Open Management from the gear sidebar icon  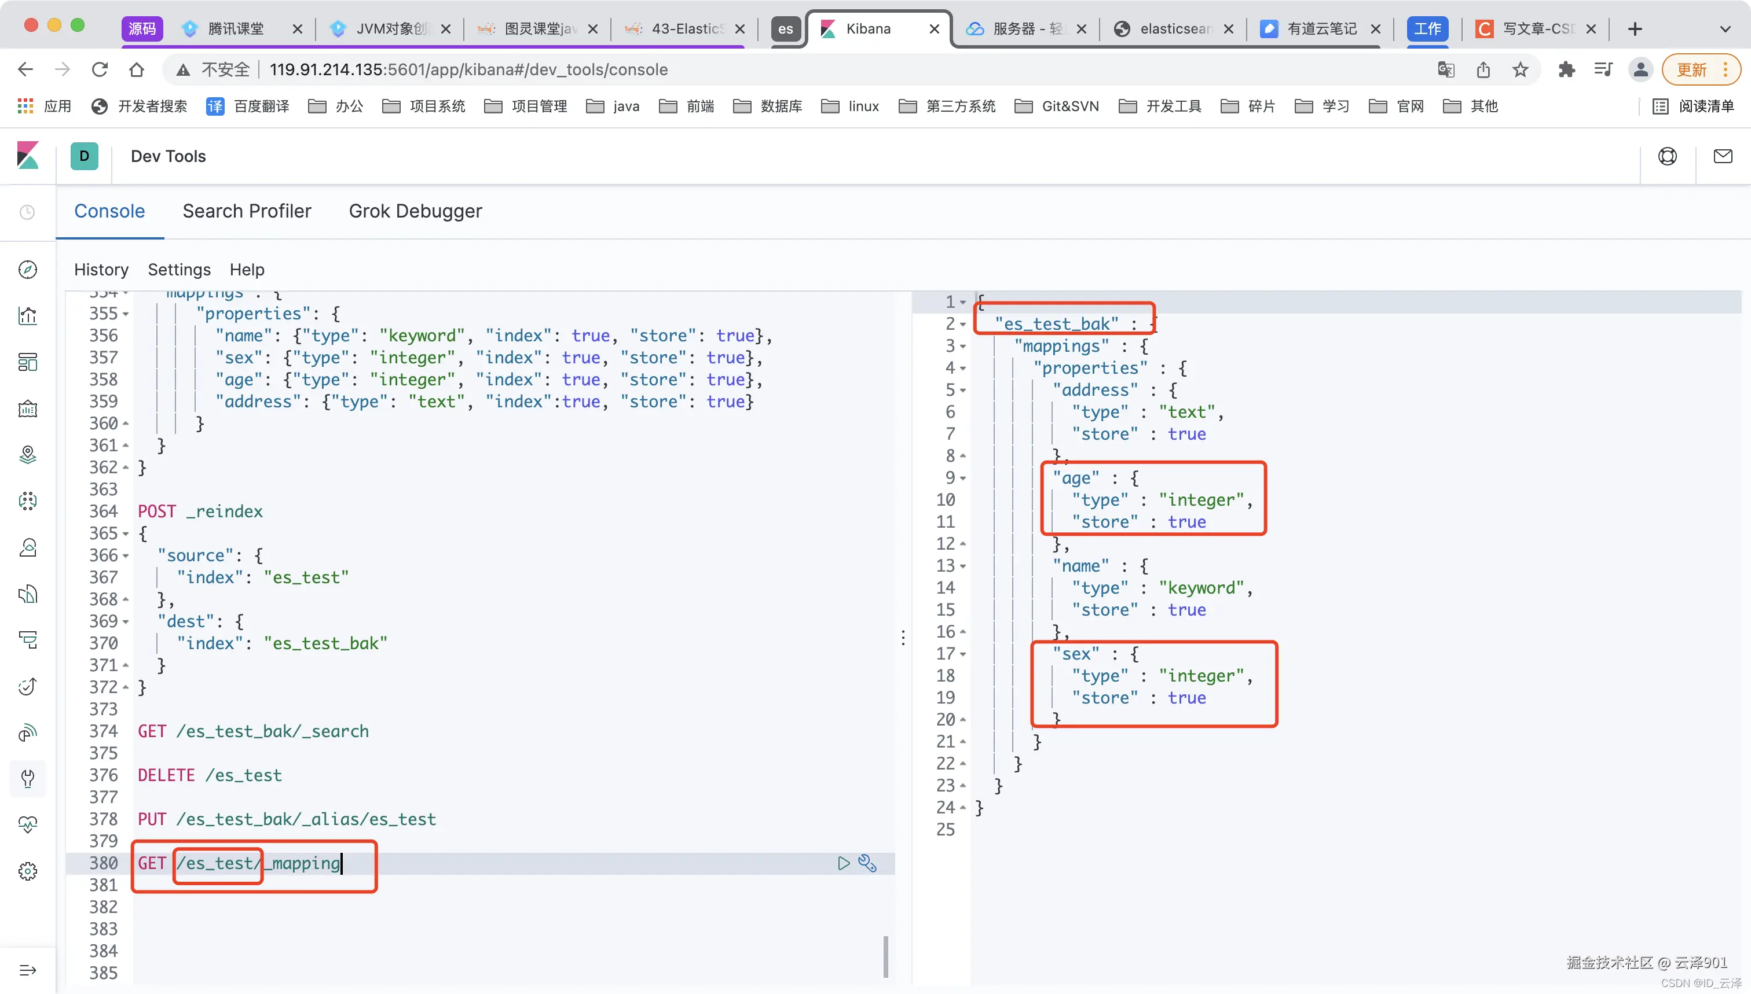tap(27, 871)
